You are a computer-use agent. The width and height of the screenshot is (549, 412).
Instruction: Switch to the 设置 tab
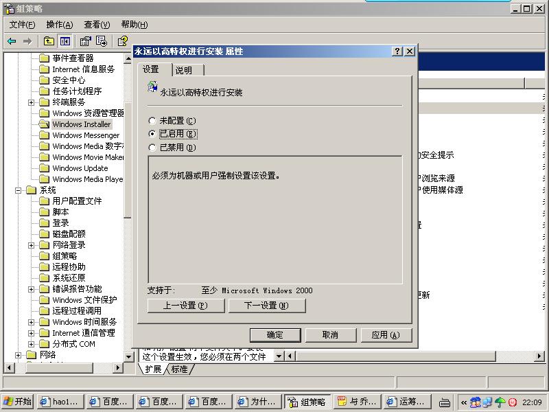tap(154, 69)
